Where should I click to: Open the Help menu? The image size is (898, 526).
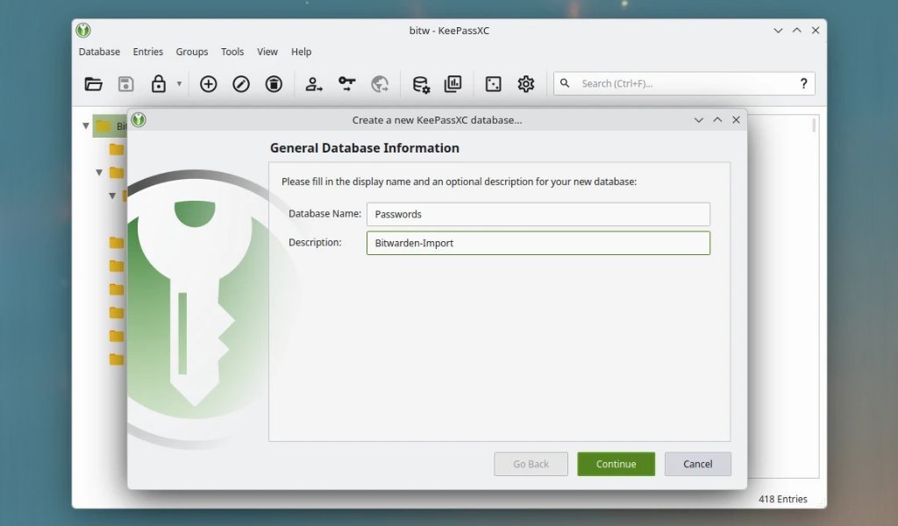coord(302,52)
